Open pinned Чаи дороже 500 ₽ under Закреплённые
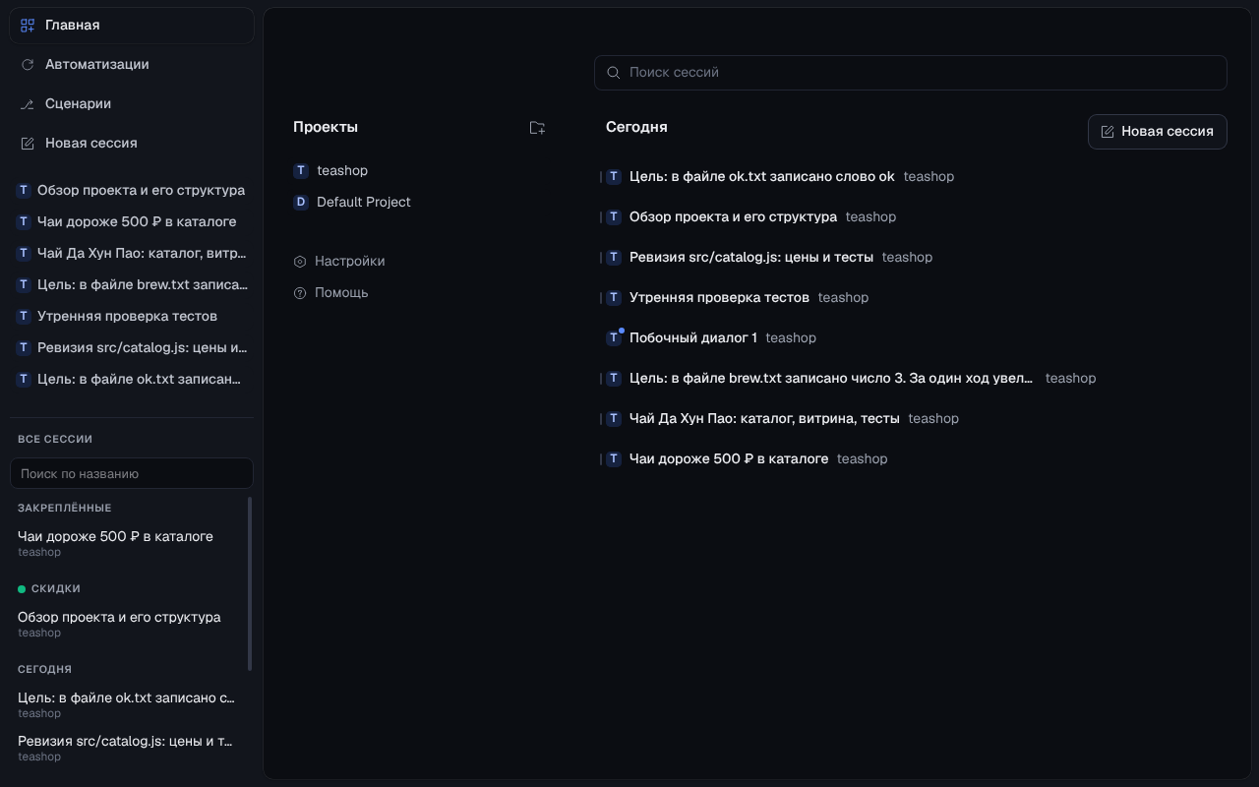This screenshot has height=787, width=1259. tap(128, 543)
